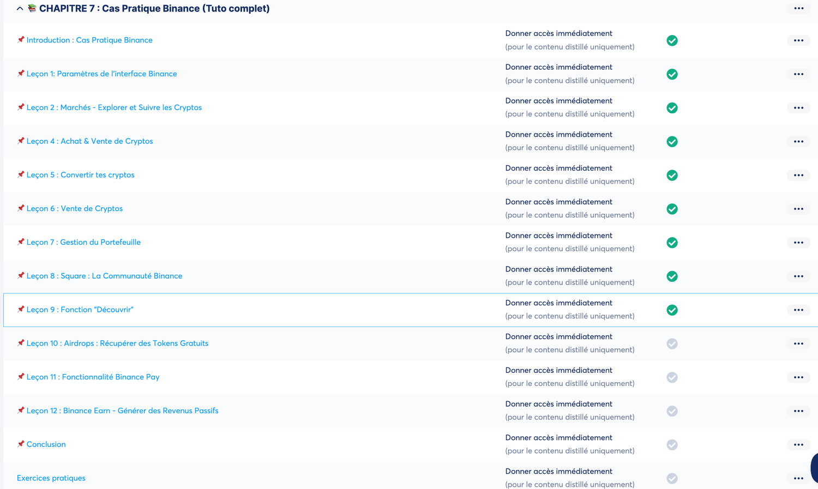Toggle green check for Leçon 7

(x=672, y=243)
